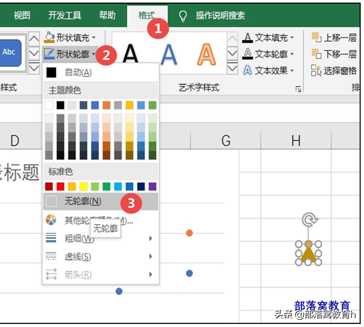Open the 形状填充 paint bucket icon

49,37
